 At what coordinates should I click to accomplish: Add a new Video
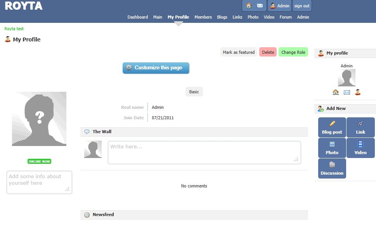tap(360, 148)
